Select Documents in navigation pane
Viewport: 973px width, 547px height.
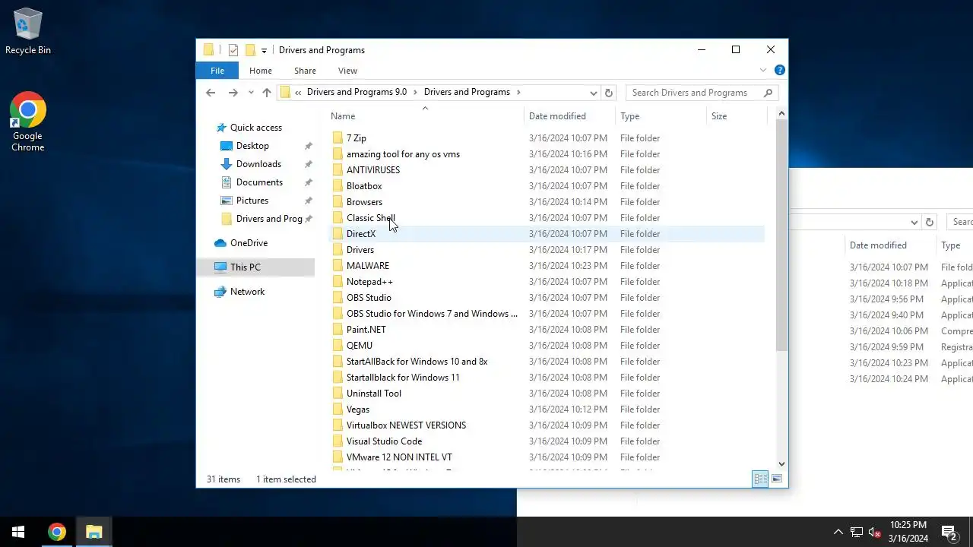tap(259, 182)
